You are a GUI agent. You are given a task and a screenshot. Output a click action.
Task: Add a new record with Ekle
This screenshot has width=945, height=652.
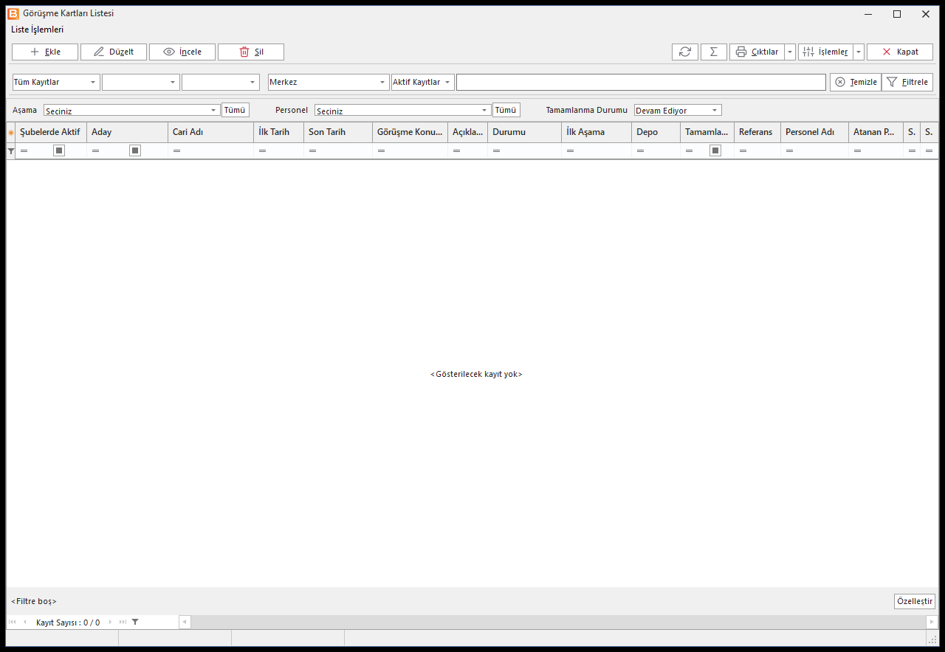pos(45,52)
